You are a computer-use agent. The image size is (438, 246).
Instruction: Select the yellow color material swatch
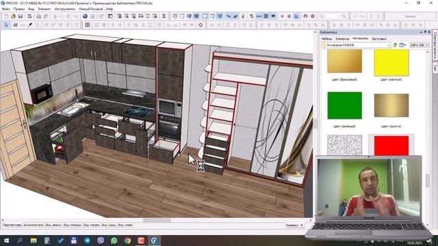pos(391,62)
